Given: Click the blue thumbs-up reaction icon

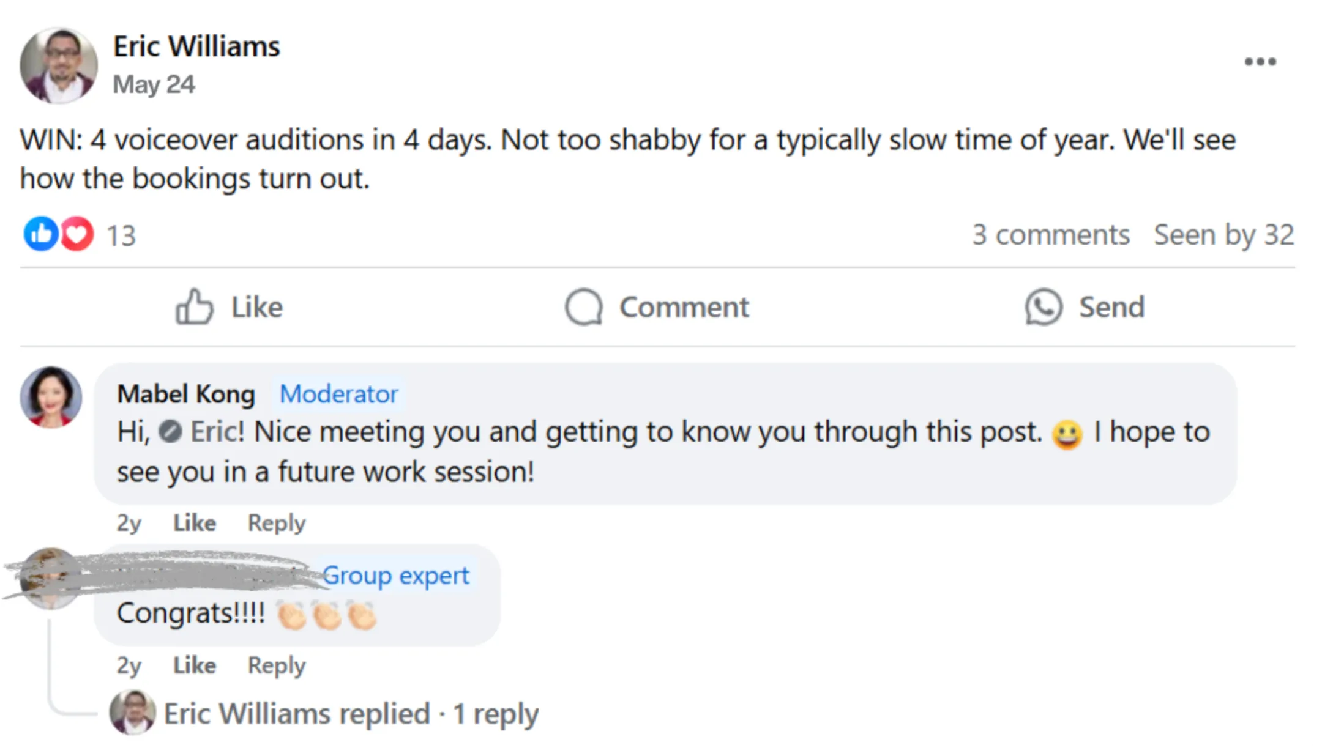Looking at the screenshot, I should (41, 234).
